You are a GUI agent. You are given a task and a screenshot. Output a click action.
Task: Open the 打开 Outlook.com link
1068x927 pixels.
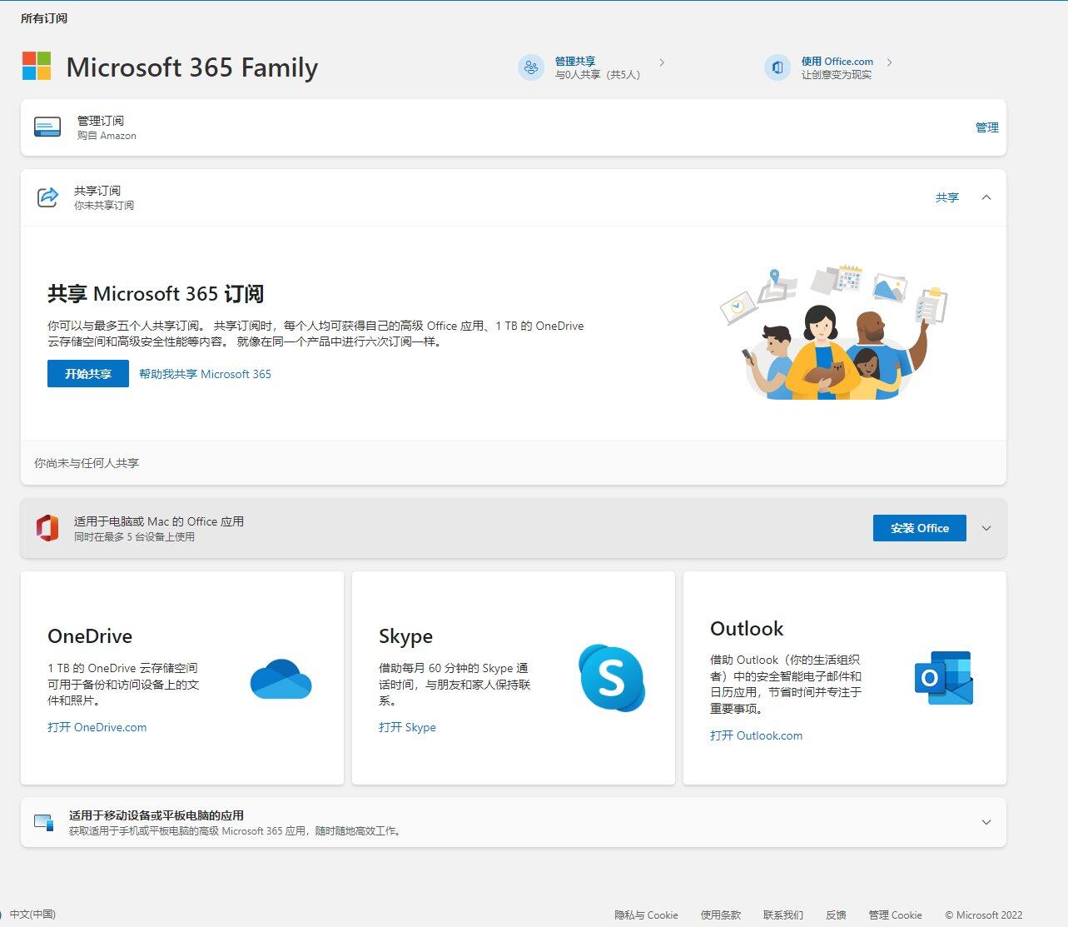pyautogui.click(x=757, y=735)
